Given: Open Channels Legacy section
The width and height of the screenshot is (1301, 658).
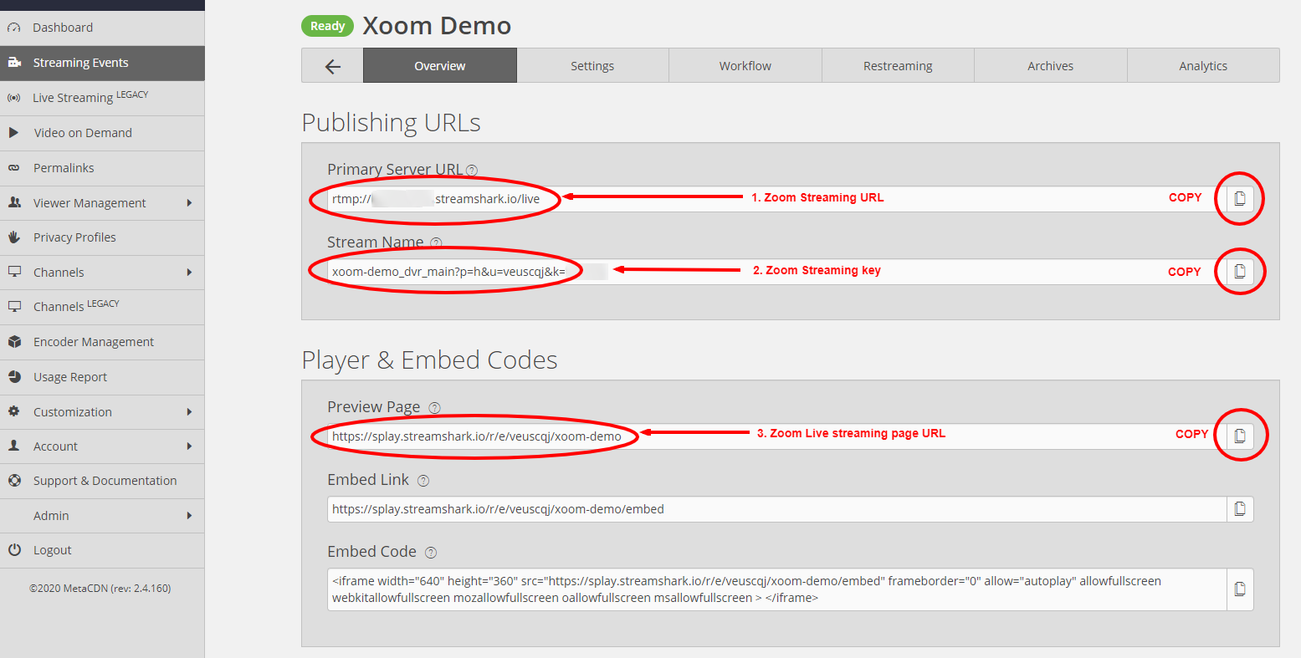Looking at the screenshot, I should pos(102,307).
